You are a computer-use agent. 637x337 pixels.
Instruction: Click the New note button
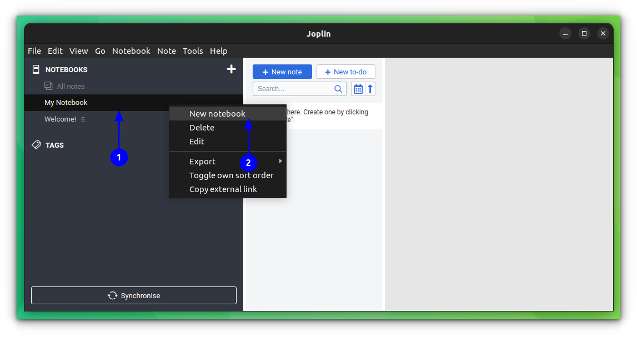(282, 72)
